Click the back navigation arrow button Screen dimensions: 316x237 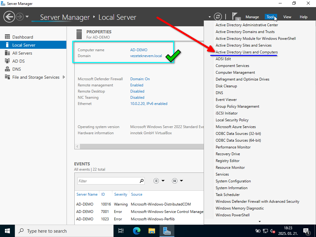[9, 17]
